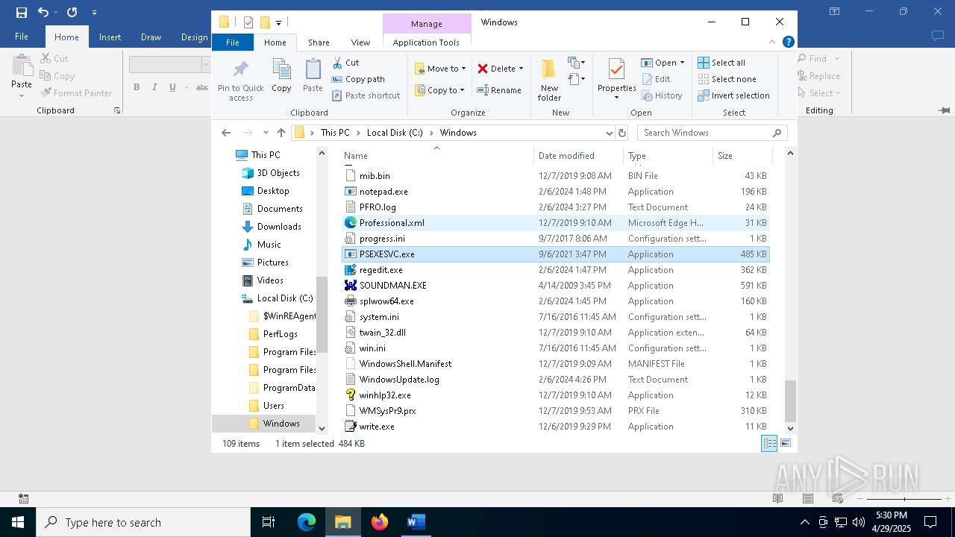Open recent locations dropdown arrow
955x537 pixels.
(x=265, y=133)
